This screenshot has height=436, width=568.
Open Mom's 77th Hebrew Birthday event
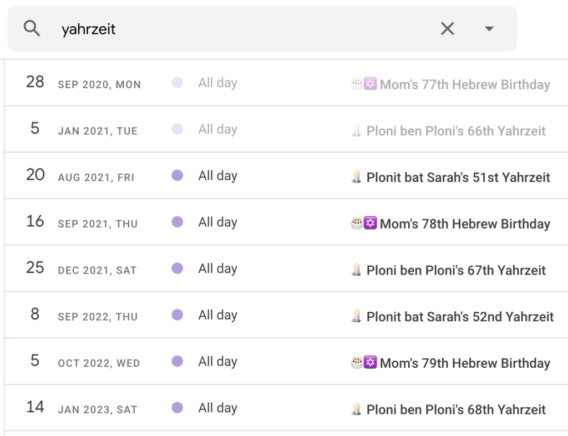tap(464, 85)
